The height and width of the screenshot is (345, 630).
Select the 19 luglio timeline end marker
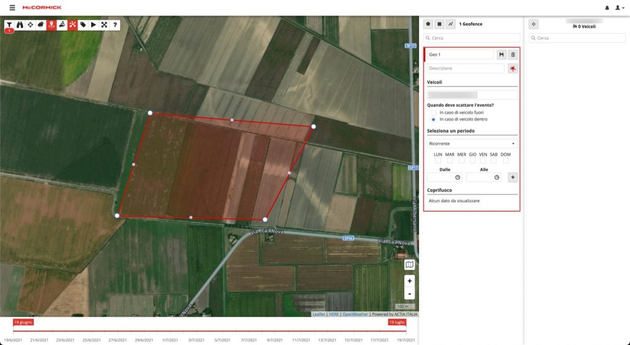point(397,322)
